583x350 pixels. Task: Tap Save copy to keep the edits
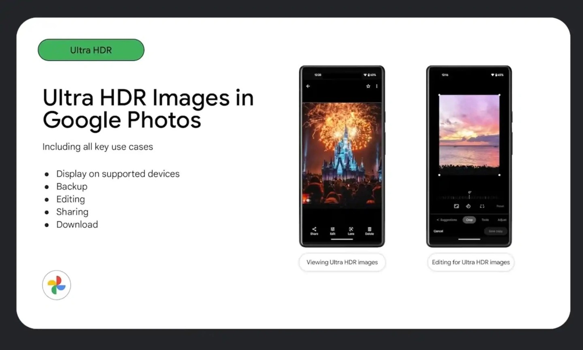(x=495, y=231)
